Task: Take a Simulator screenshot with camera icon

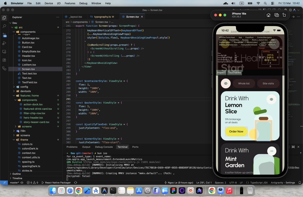Action: [276, 15]
